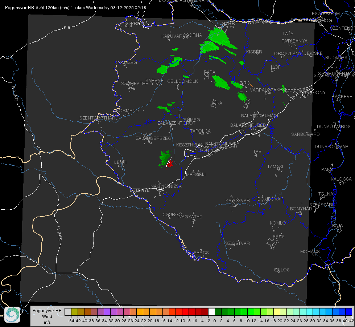Click the TAB town label
355x327 pixels.
[x=257, y=152]
